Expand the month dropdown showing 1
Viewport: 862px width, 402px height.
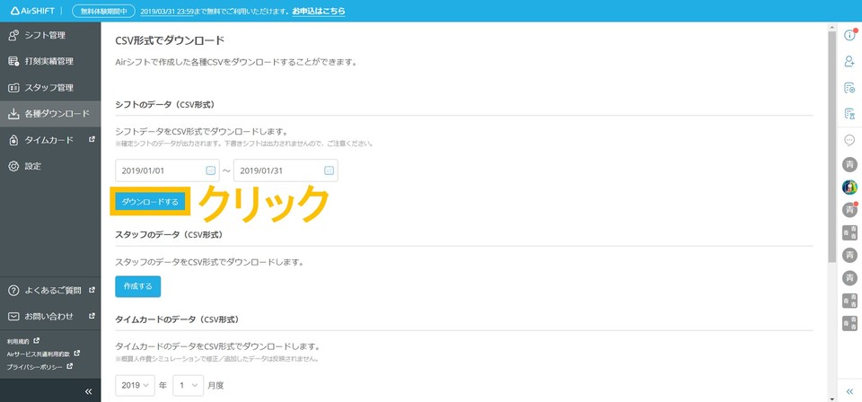click(188, 386)
